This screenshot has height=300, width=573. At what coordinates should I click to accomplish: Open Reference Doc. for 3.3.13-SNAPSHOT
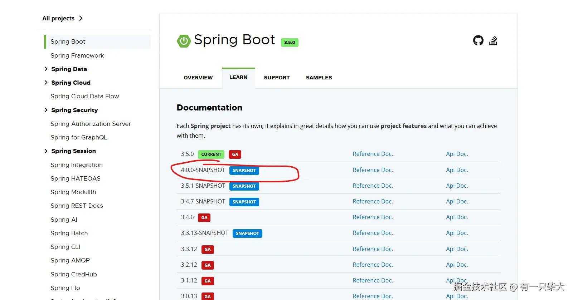373,233
